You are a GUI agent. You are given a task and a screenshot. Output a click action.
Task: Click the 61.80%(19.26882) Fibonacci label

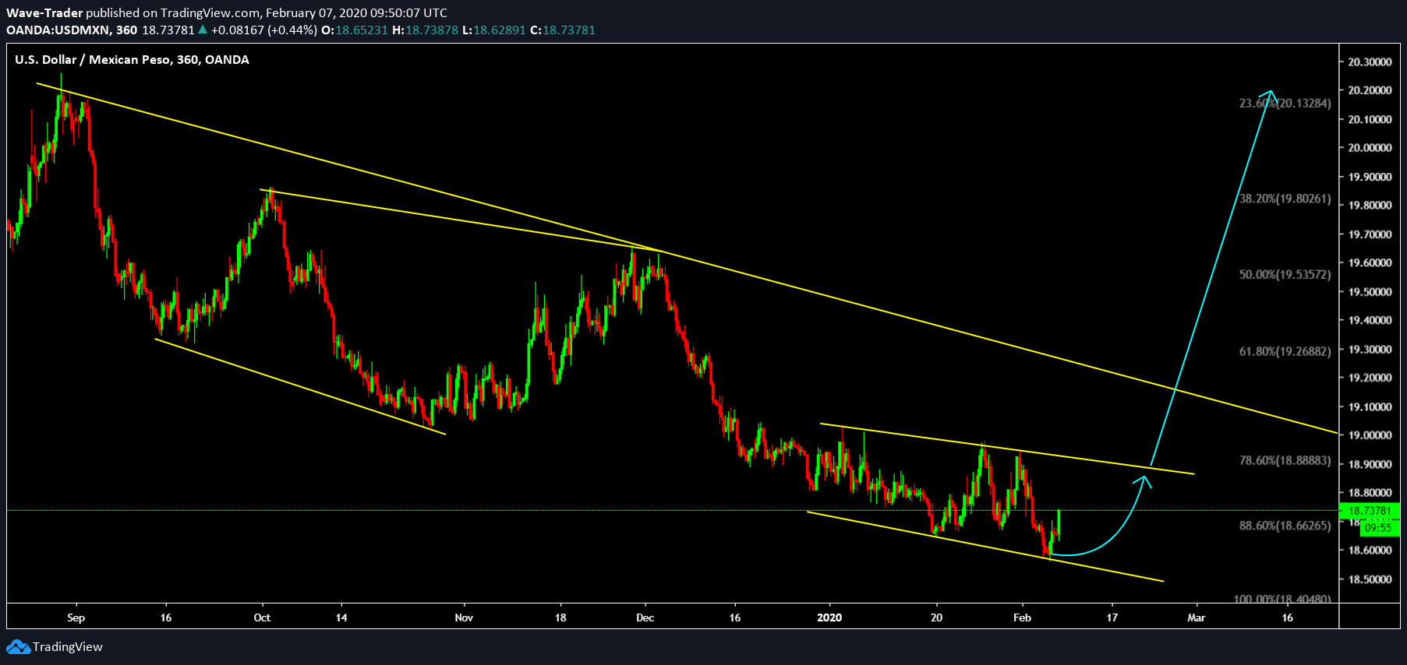(1285, 351)
